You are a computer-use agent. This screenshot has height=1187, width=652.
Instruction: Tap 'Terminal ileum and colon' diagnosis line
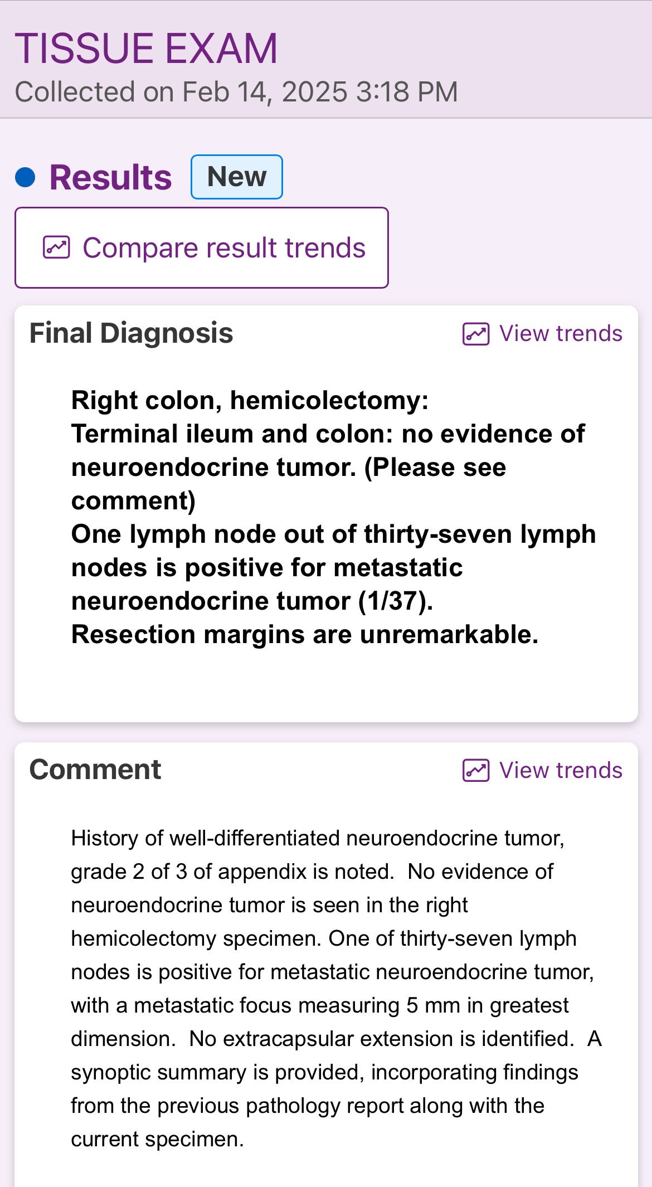coord(328,434)
